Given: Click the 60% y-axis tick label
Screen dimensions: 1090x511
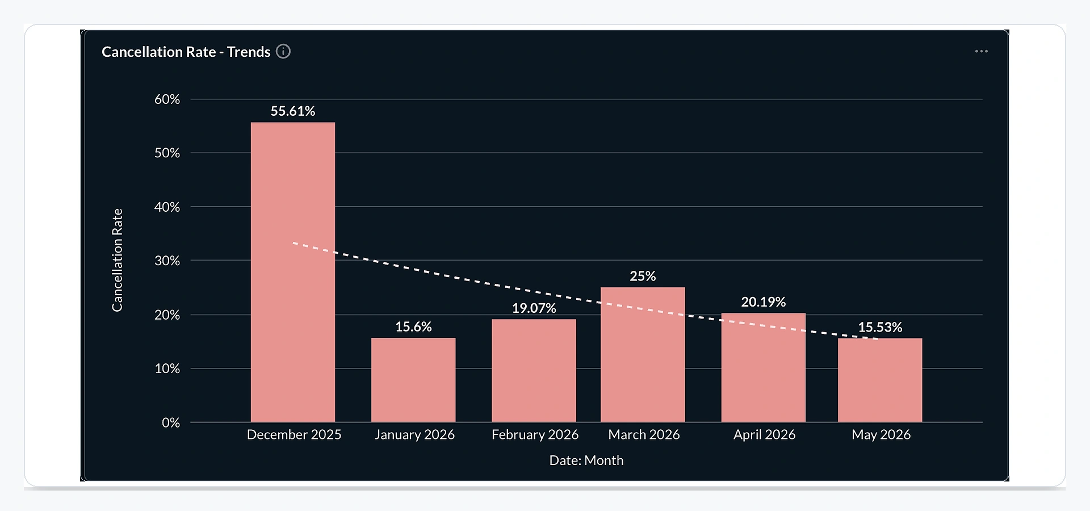Looking at the screenshot, I should pyautogui.click(x=167, y=99).
